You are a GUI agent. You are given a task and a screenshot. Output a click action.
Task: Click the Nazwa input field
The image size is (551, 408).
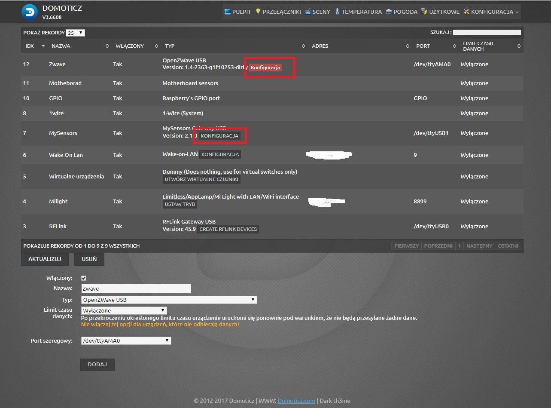tap(136, 289)
